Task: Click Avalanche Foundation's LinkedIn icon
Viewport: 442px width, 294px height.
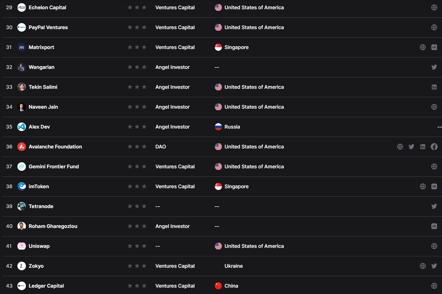Action: click(x=423, y=147)
